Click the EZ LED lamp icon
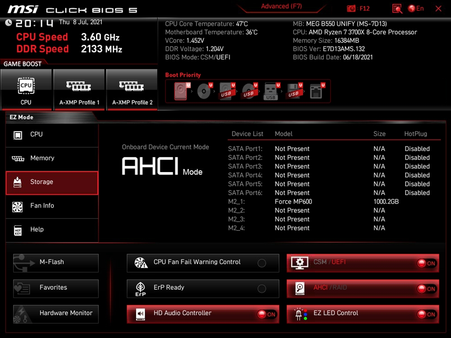This screenshot has height=338, width=451. [300, 314]
